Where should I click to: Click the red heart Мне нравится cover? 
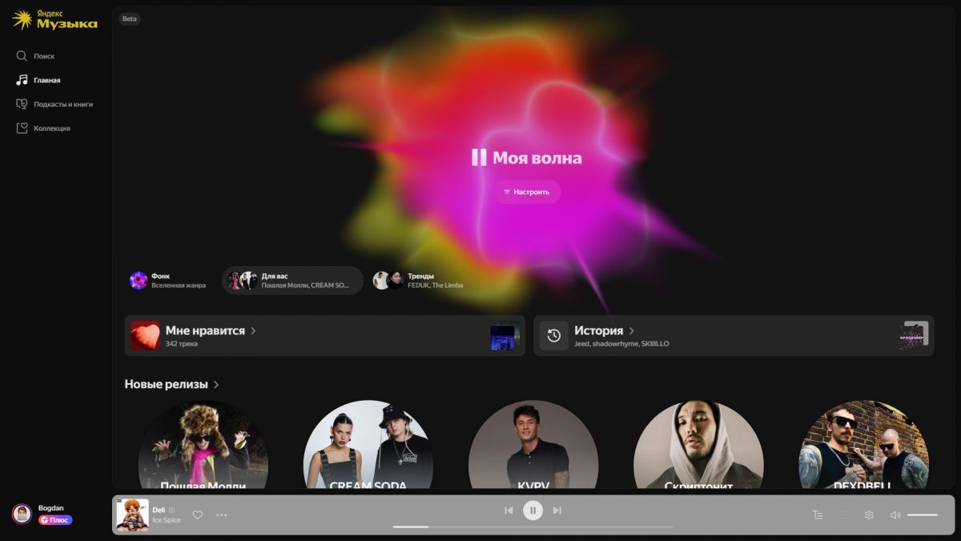146,335
